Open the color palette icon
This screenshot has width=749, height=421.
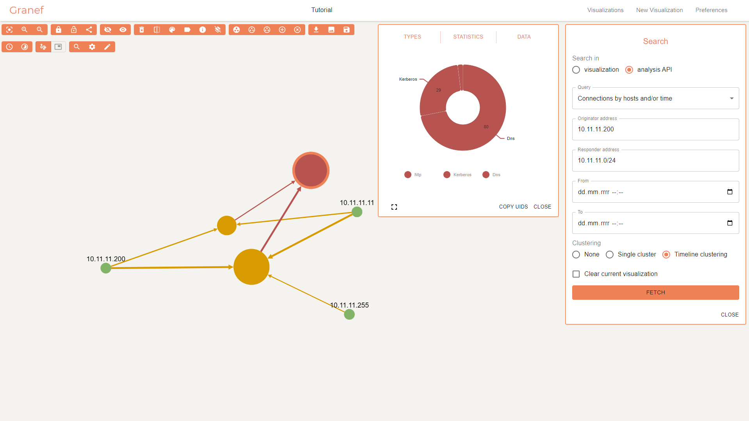click(x=172, y=30)
